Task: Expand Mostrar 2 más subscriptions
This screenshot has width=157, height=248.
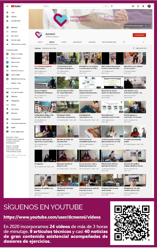Action: click(x=16, y=83)
